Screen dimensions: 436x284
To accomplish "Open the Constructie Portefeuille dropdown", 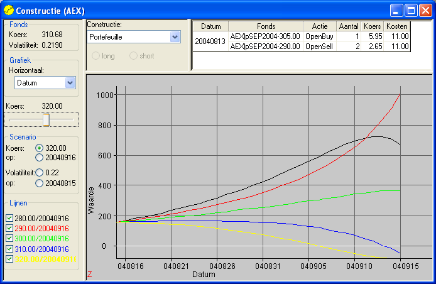I will [175, 37].
